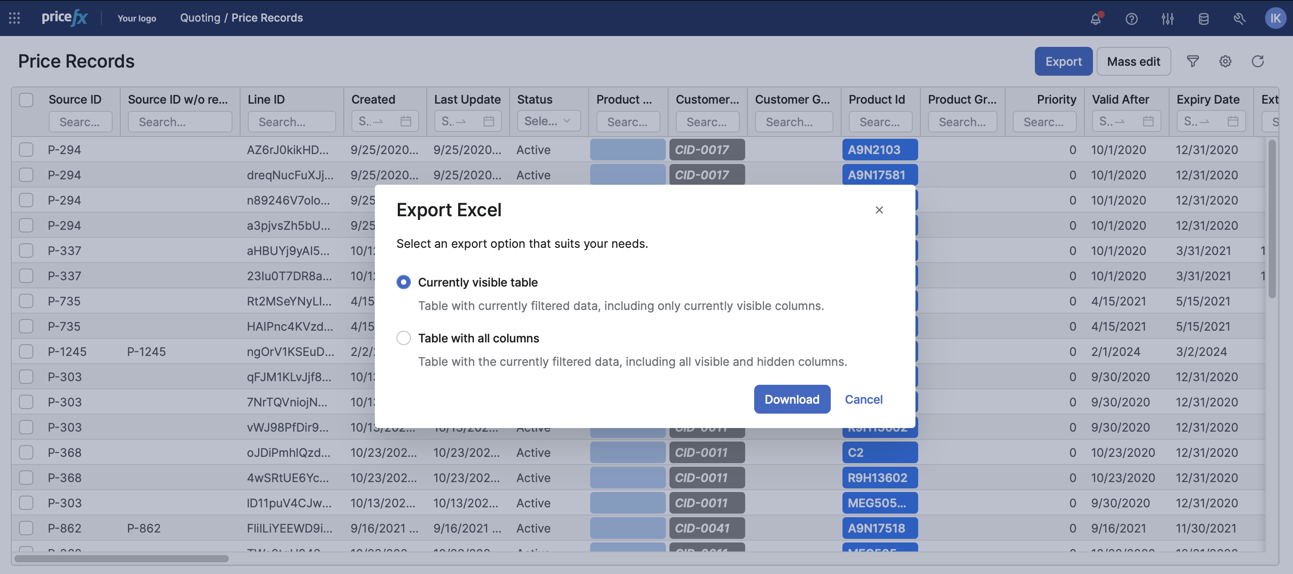Open the sliders configuration icon
Screen dimensions: 1293x574
coord(1167,18)
